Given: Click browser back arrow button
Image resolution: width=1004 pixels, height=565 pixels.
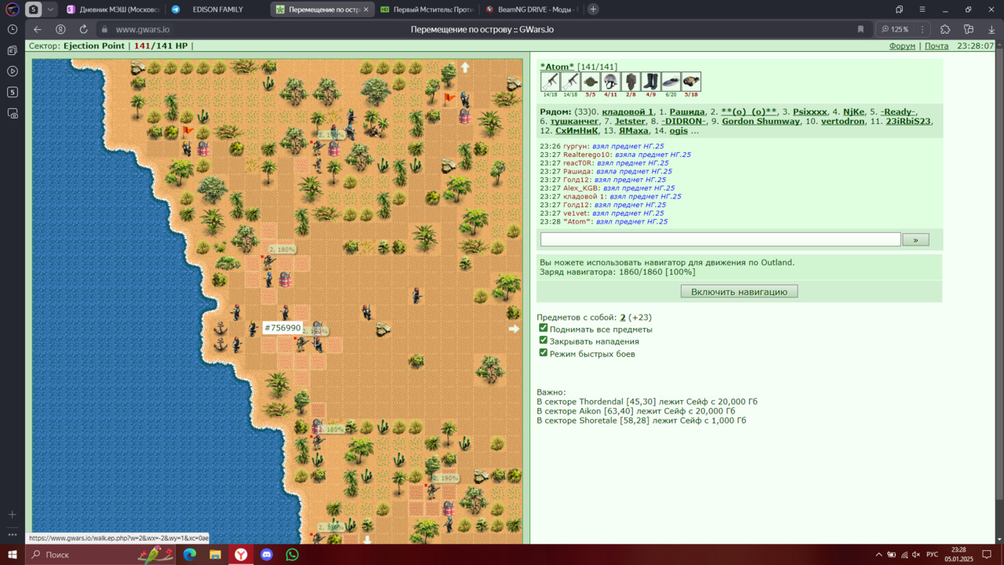Looking at the screenshot, I should coord(37,29).
